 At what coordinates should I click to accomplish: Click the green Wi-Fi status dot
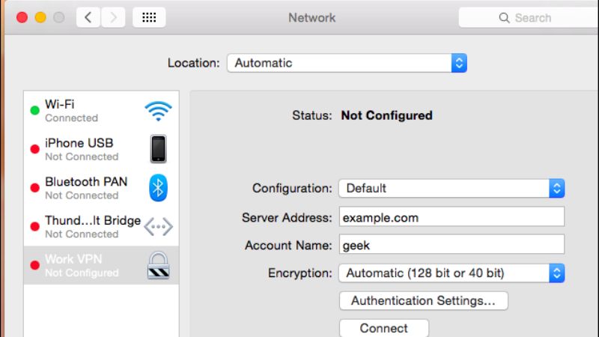34,110
